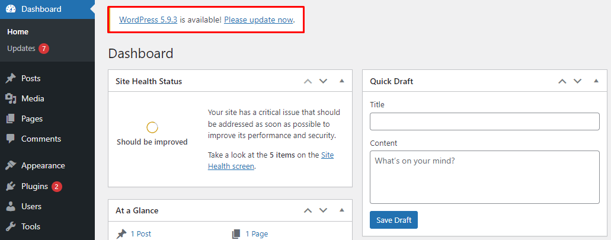This screenshot has width=611, height=240.
Task: Click the Quick Draft Title field
Action: click(484, 121)
